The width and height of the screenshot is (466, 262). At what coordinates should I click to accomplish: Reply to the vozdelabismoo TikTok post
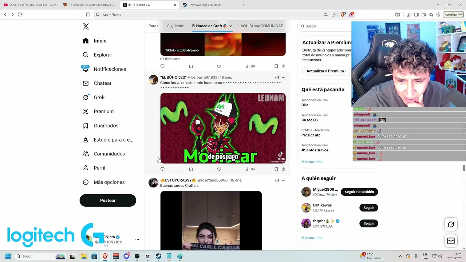162,66
